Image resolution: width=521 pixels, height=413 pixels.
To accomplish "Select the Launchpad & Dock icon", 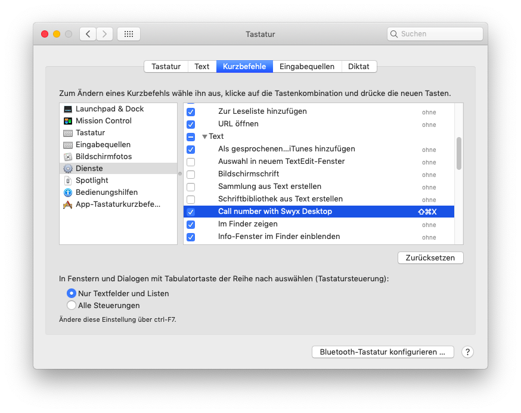I will [x=68, y=109].
